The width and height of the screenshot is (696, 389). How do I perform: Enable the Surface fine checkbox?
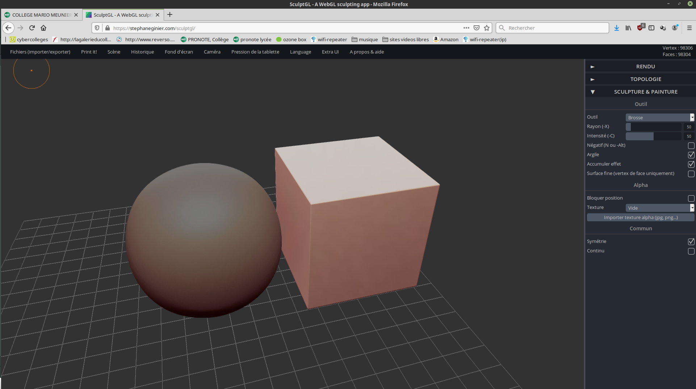[x=691, y=174]
